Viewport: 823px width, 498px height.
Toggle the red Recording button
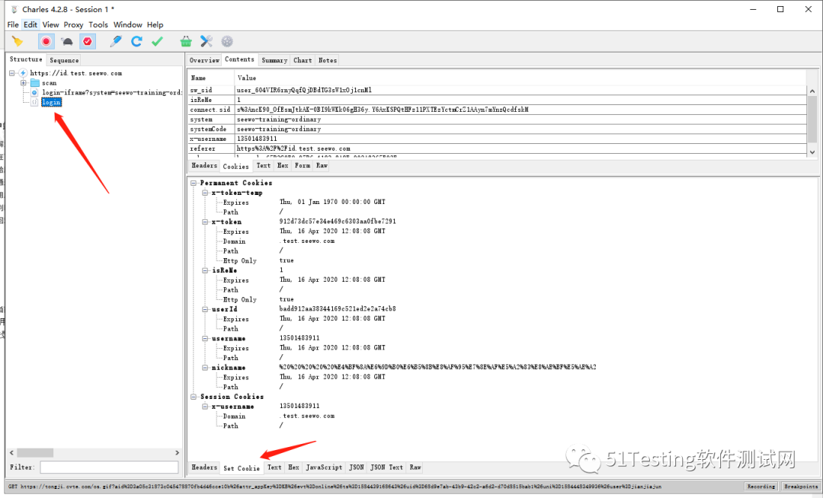click(46, 41)
